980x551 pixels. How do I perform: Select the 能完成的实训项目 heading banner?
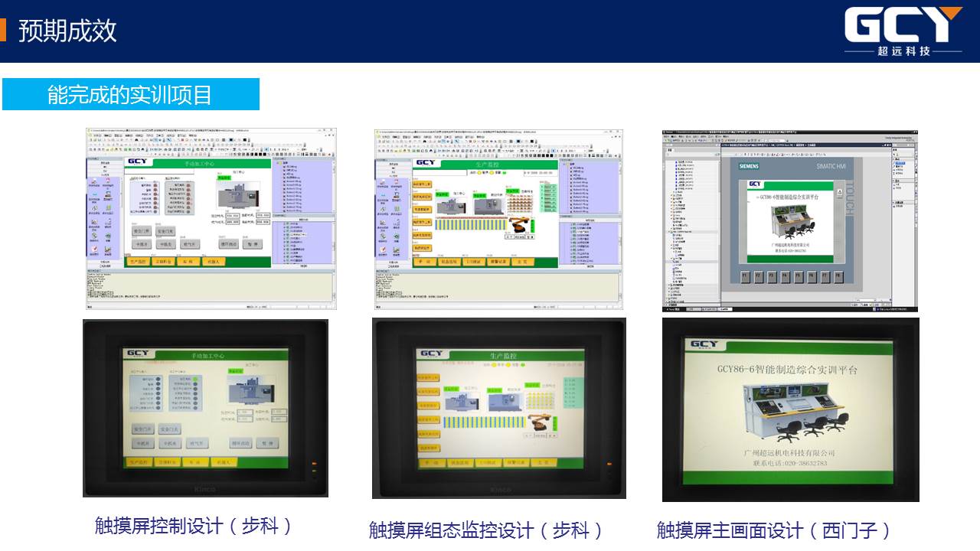pos(130,94)
